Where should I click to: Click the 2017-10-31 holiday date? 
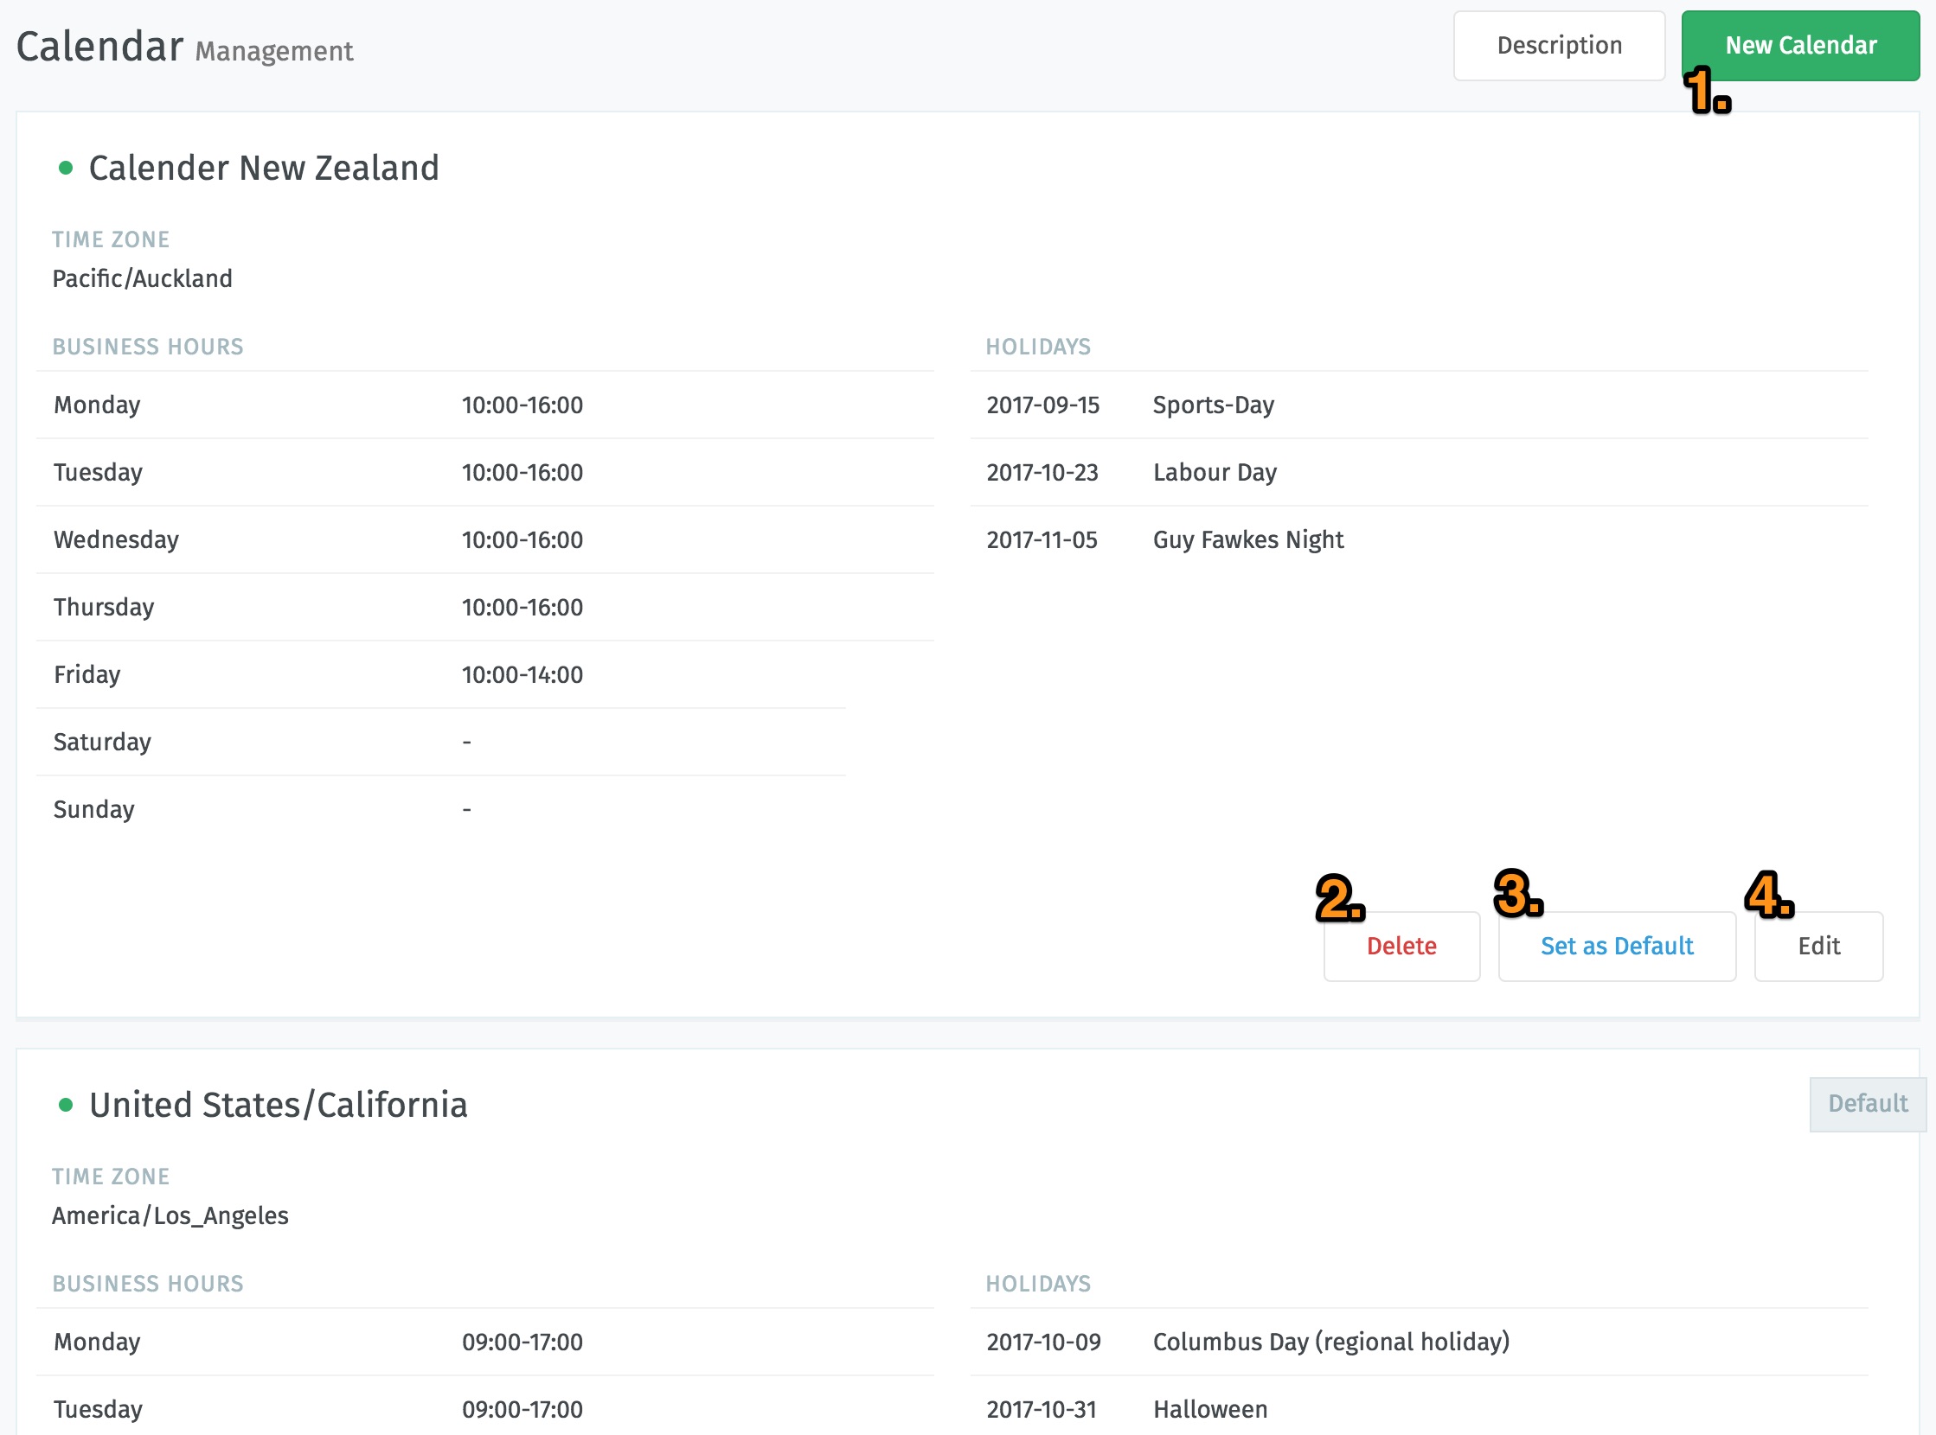coord(1042,1410)
